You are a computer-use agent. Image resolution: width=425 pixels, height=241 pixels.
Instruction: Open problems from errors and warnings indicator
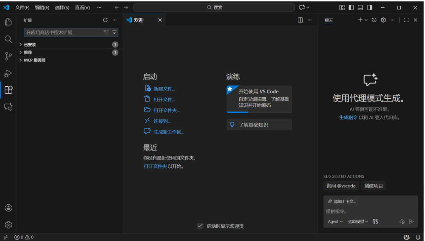point(24,237)
